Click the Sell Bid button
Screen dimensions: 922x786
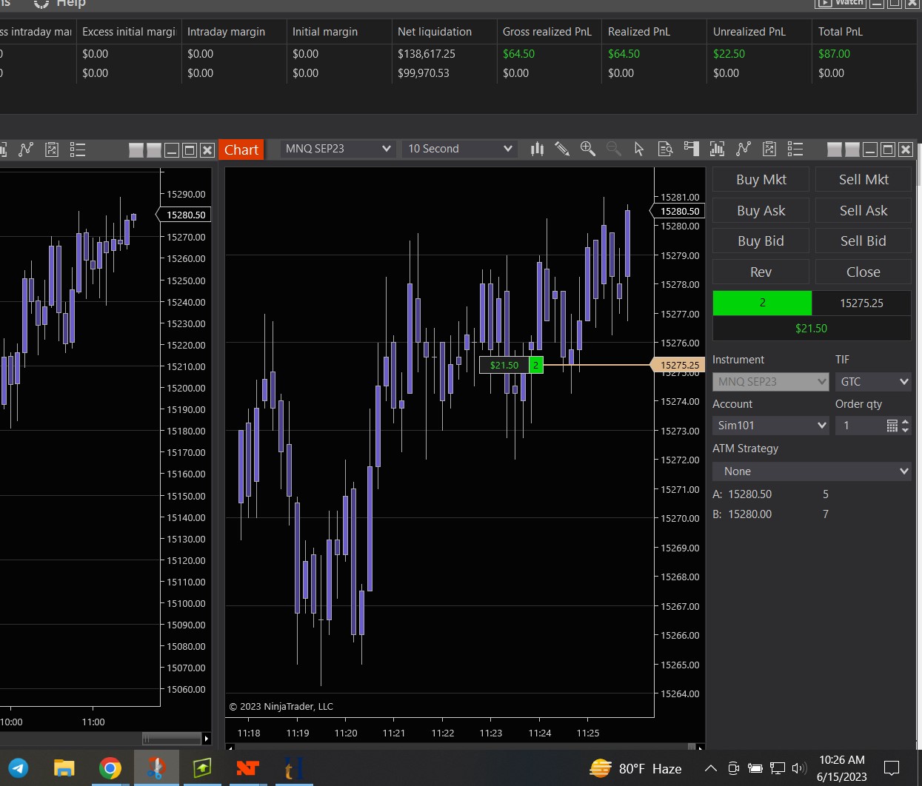tap(863, 241)
